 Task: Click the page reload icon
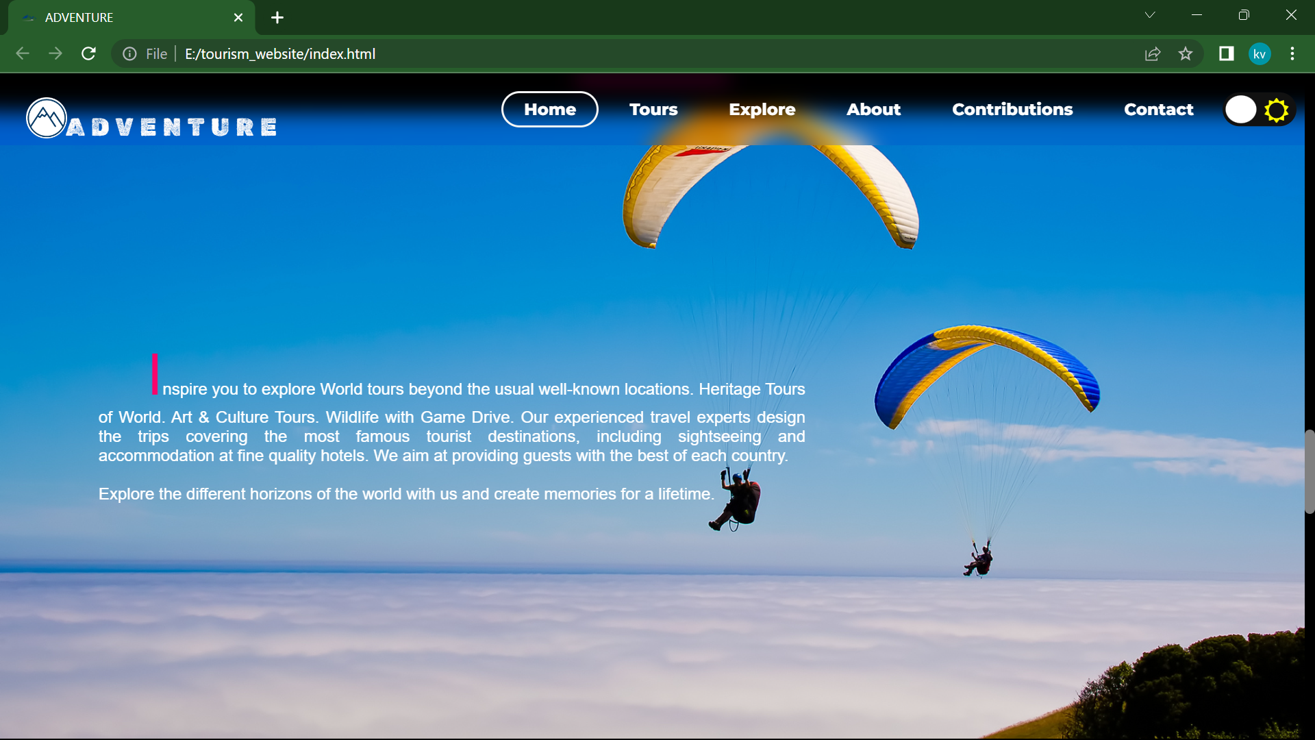coord(88,53)
